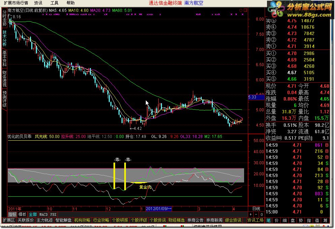Click the 5.33 price marker on axis
The height and width of the screenshot is (229, 335).
click(x=256, y=97)
